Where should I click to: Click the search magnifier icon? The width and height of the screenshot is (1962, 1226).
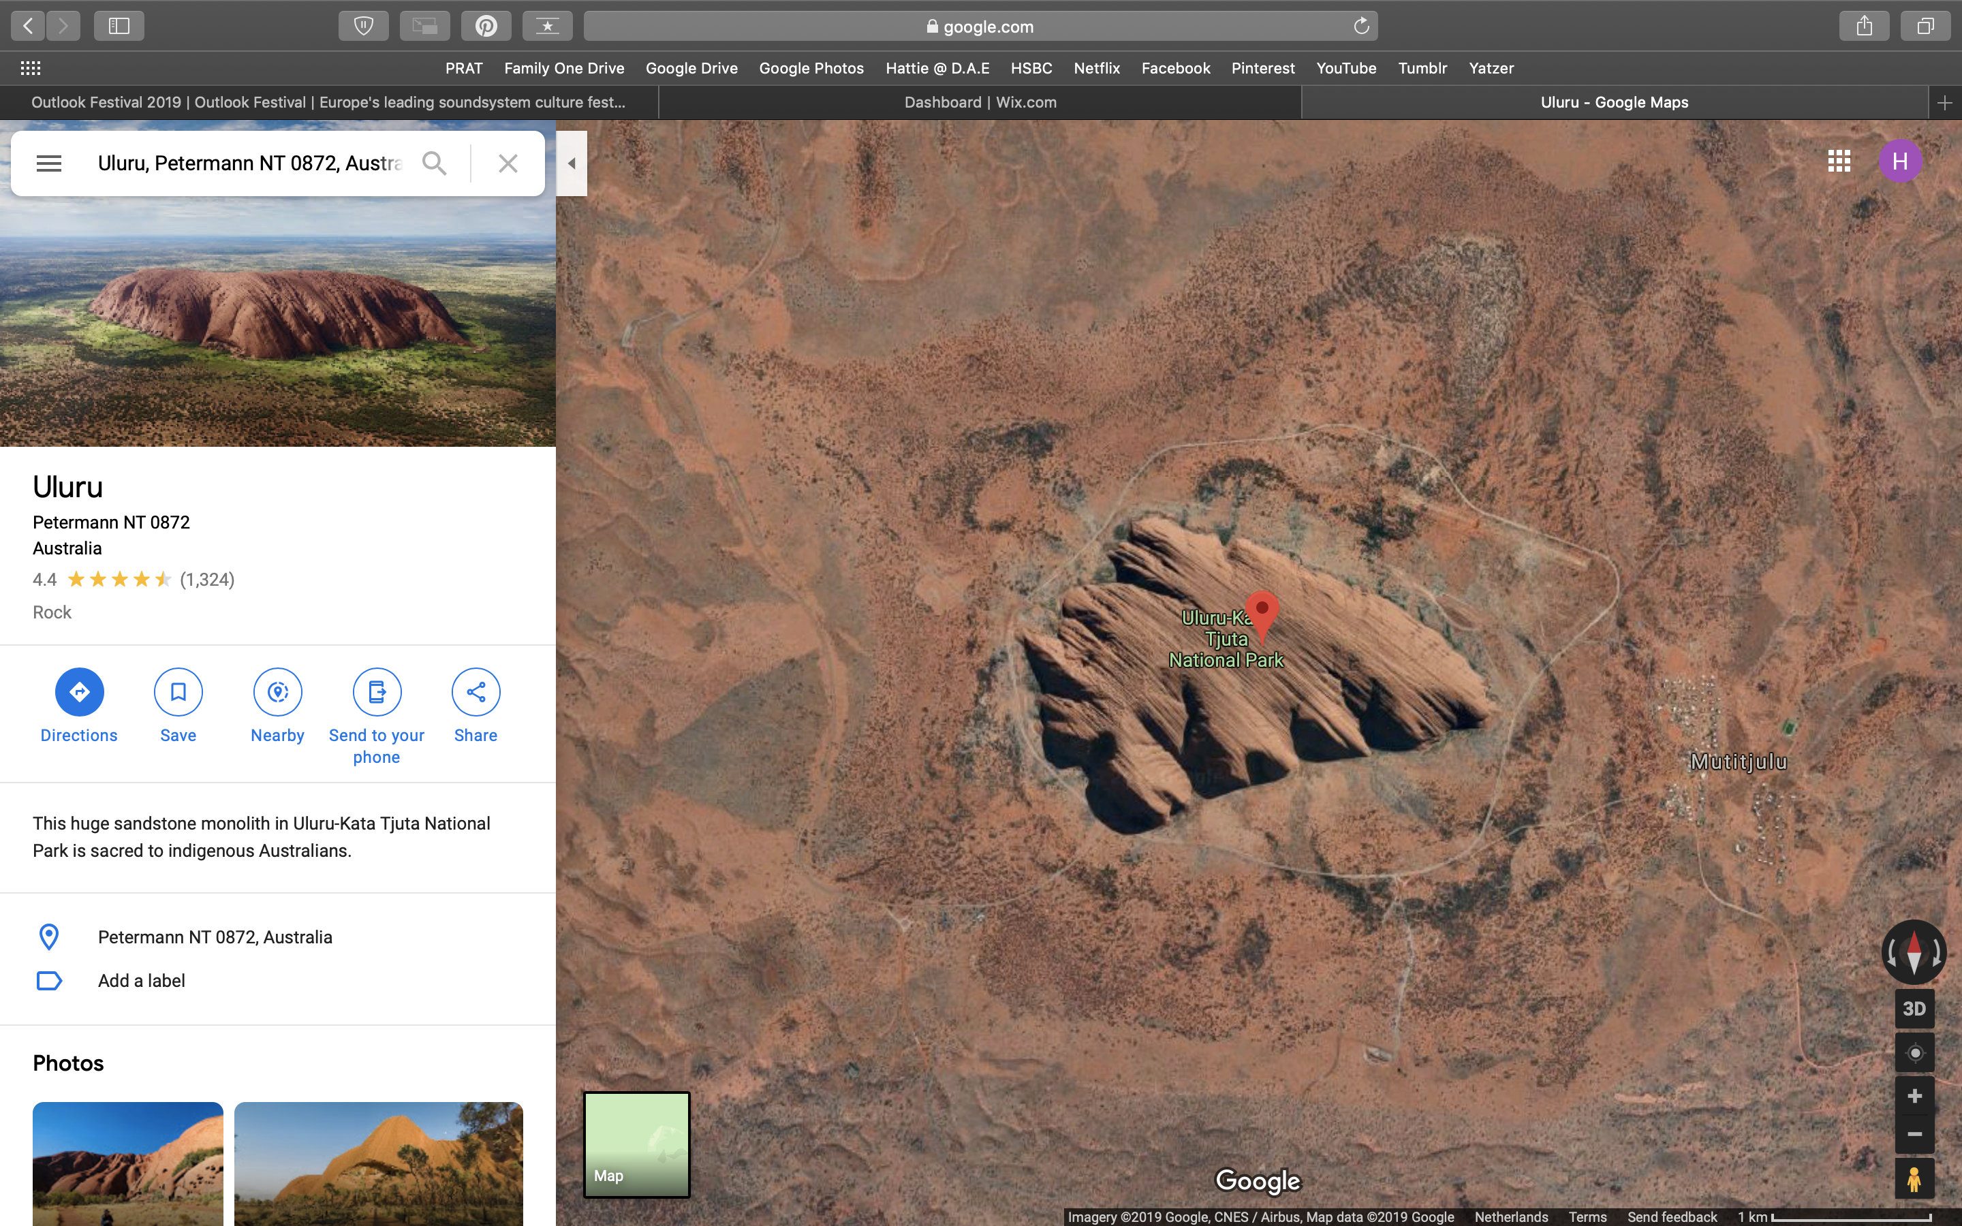[x=435, y=163]
